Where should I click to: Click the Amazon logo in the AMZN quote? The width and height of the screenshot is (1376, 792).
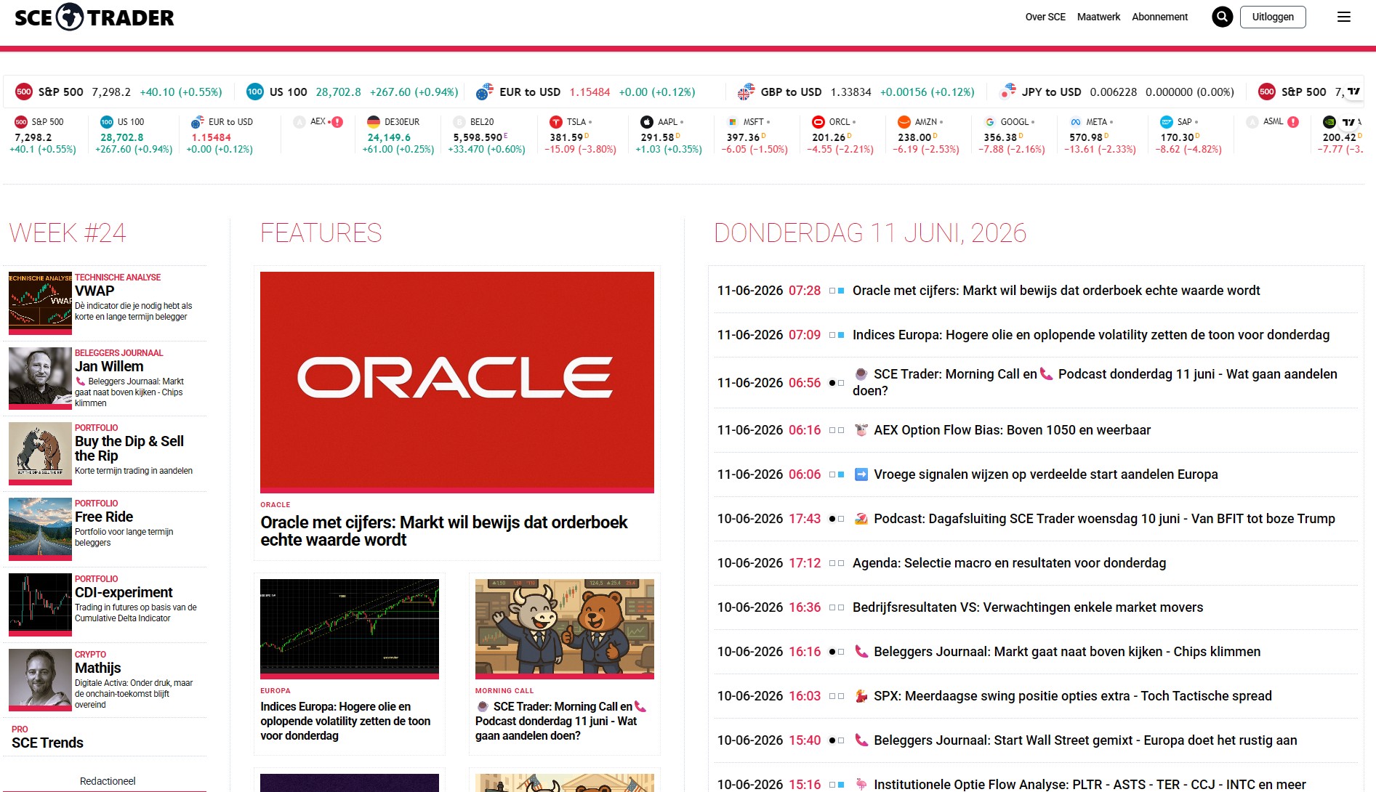tap(904, 122)
